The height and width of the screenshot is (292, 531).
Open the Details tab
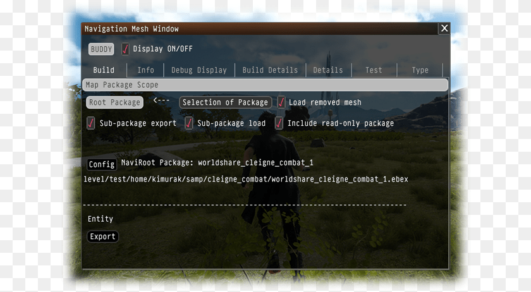point(328,70)
